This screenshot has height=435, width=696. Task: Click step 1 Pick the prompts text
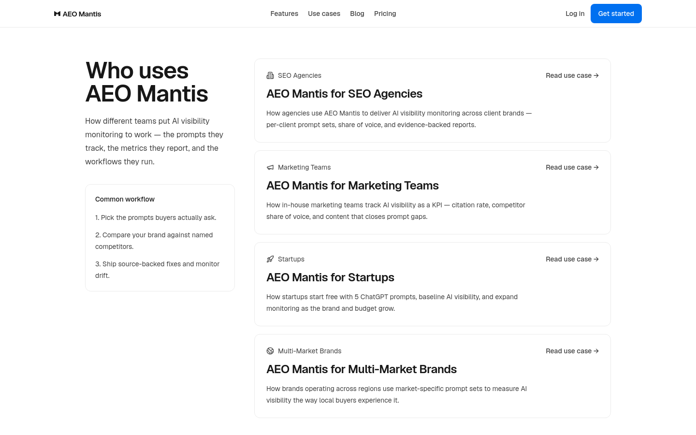(156, 217)
